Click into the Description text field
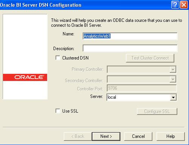This screenshot has height=145, width=189. [x=130, y=48]
